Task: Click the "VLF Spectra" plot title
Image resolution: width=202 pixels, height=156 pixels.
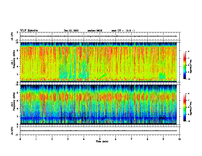Action: [x=29, y=31]
